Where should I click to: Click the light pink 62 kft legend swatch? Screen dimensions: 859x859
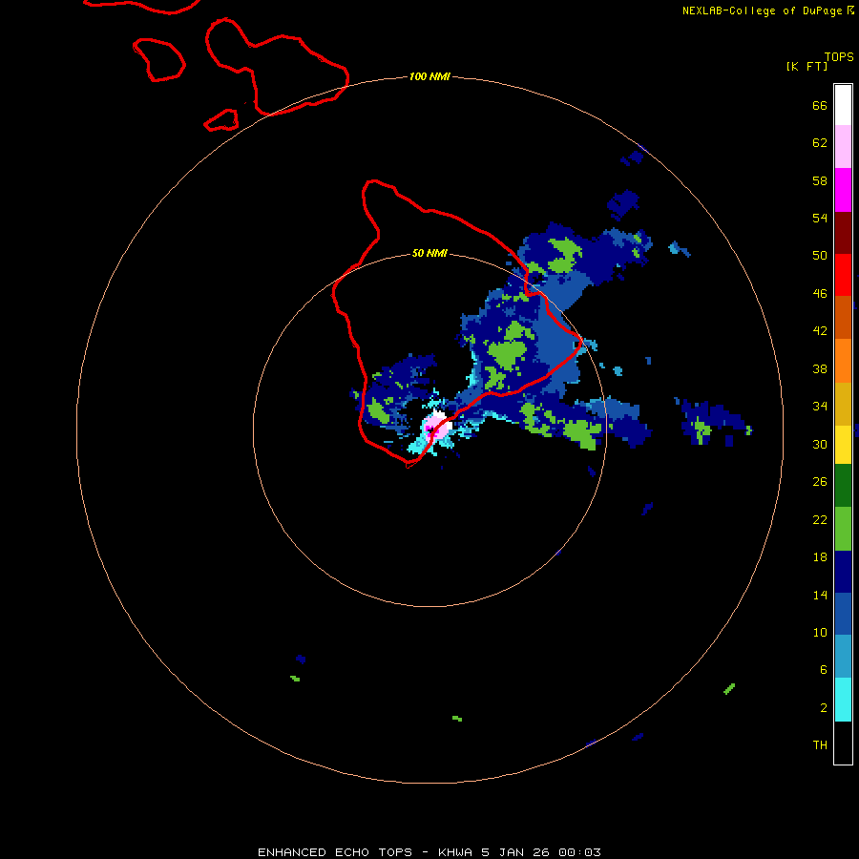point(843,146)
